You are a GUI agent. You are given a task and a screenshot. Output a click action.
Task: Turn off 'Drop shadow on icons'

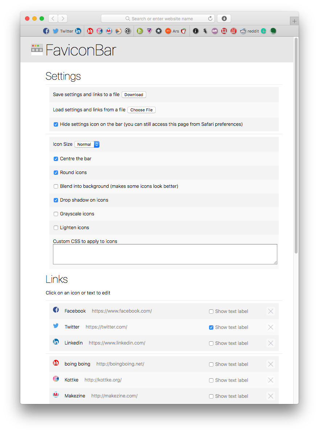(x=56, y=200)
